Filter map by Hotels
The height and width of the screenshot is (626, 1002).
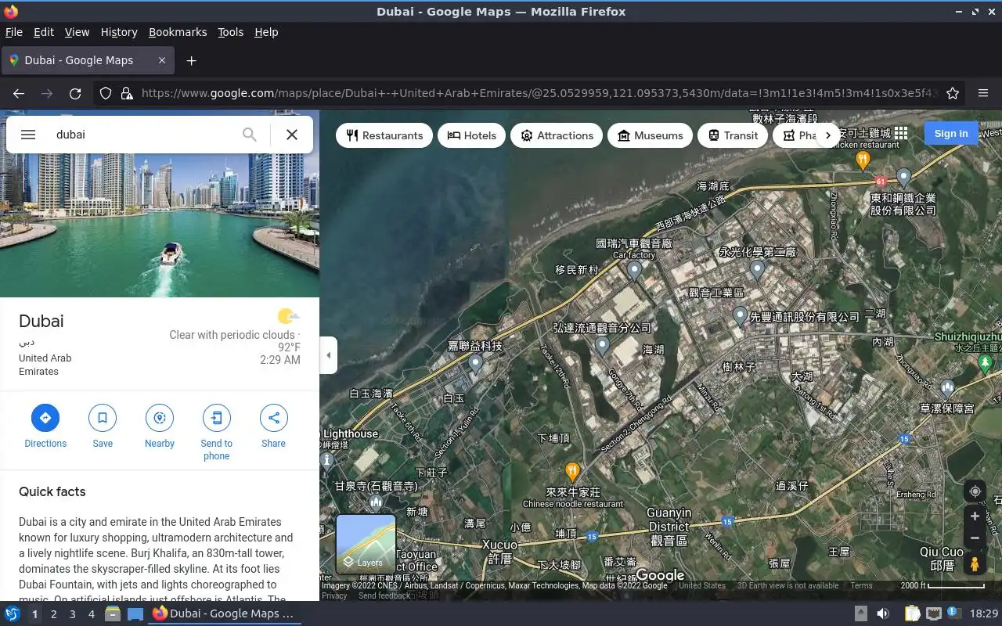[x=471, y=135]
